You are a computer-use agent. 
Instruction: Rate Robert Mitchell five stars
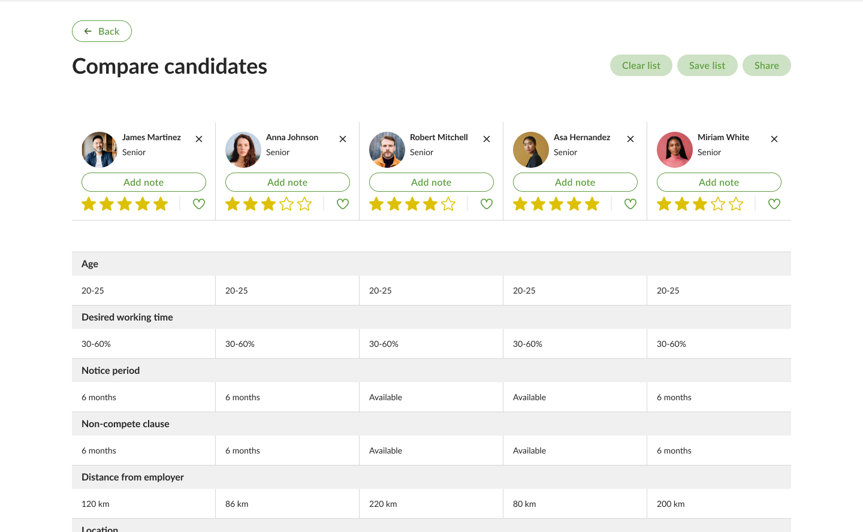coord(448,204)
